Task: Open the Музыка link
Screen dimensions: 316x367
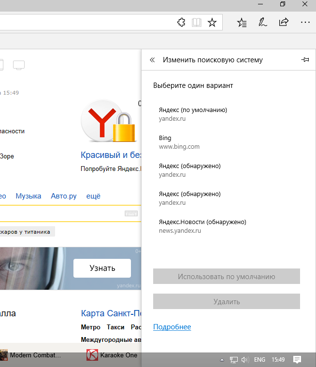Action: [29, 196]
